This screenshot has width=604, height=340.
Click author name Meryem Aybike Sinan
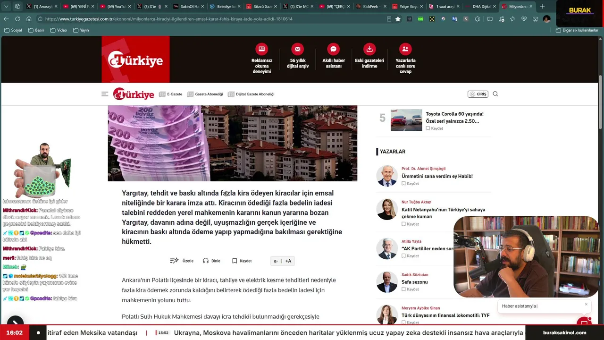[420, 308]
